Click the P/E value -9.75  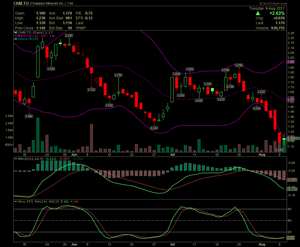(88, 13)
